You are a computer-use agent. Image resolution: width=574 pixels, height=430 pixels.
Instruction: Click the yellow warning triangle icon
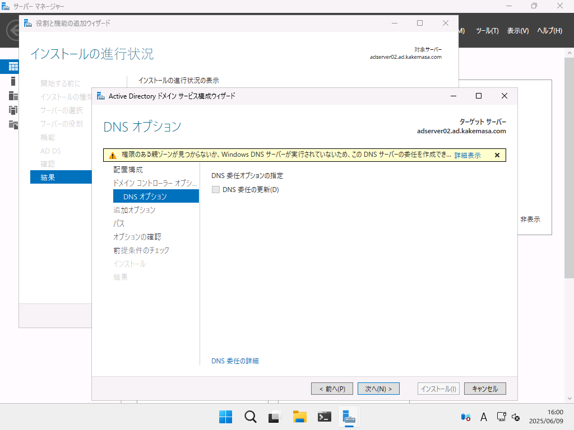coord(113,156)
